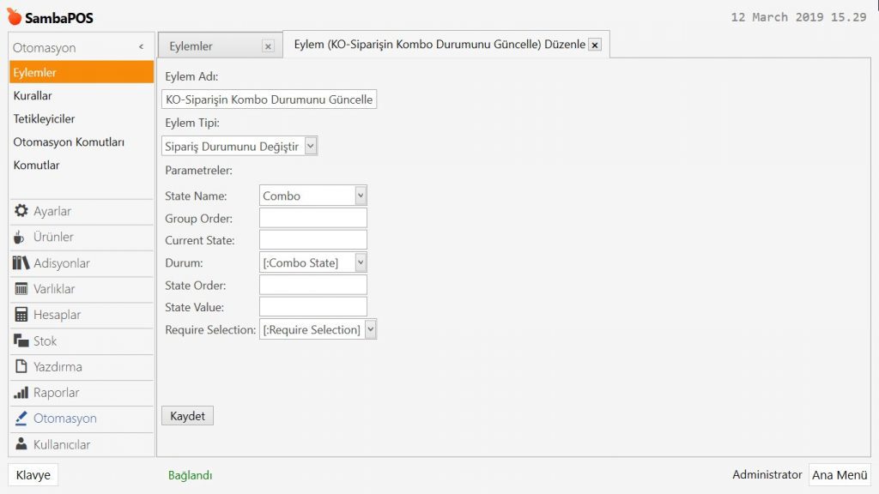
Task: Click the Yazdırma document icon
Action: point(21,367)
